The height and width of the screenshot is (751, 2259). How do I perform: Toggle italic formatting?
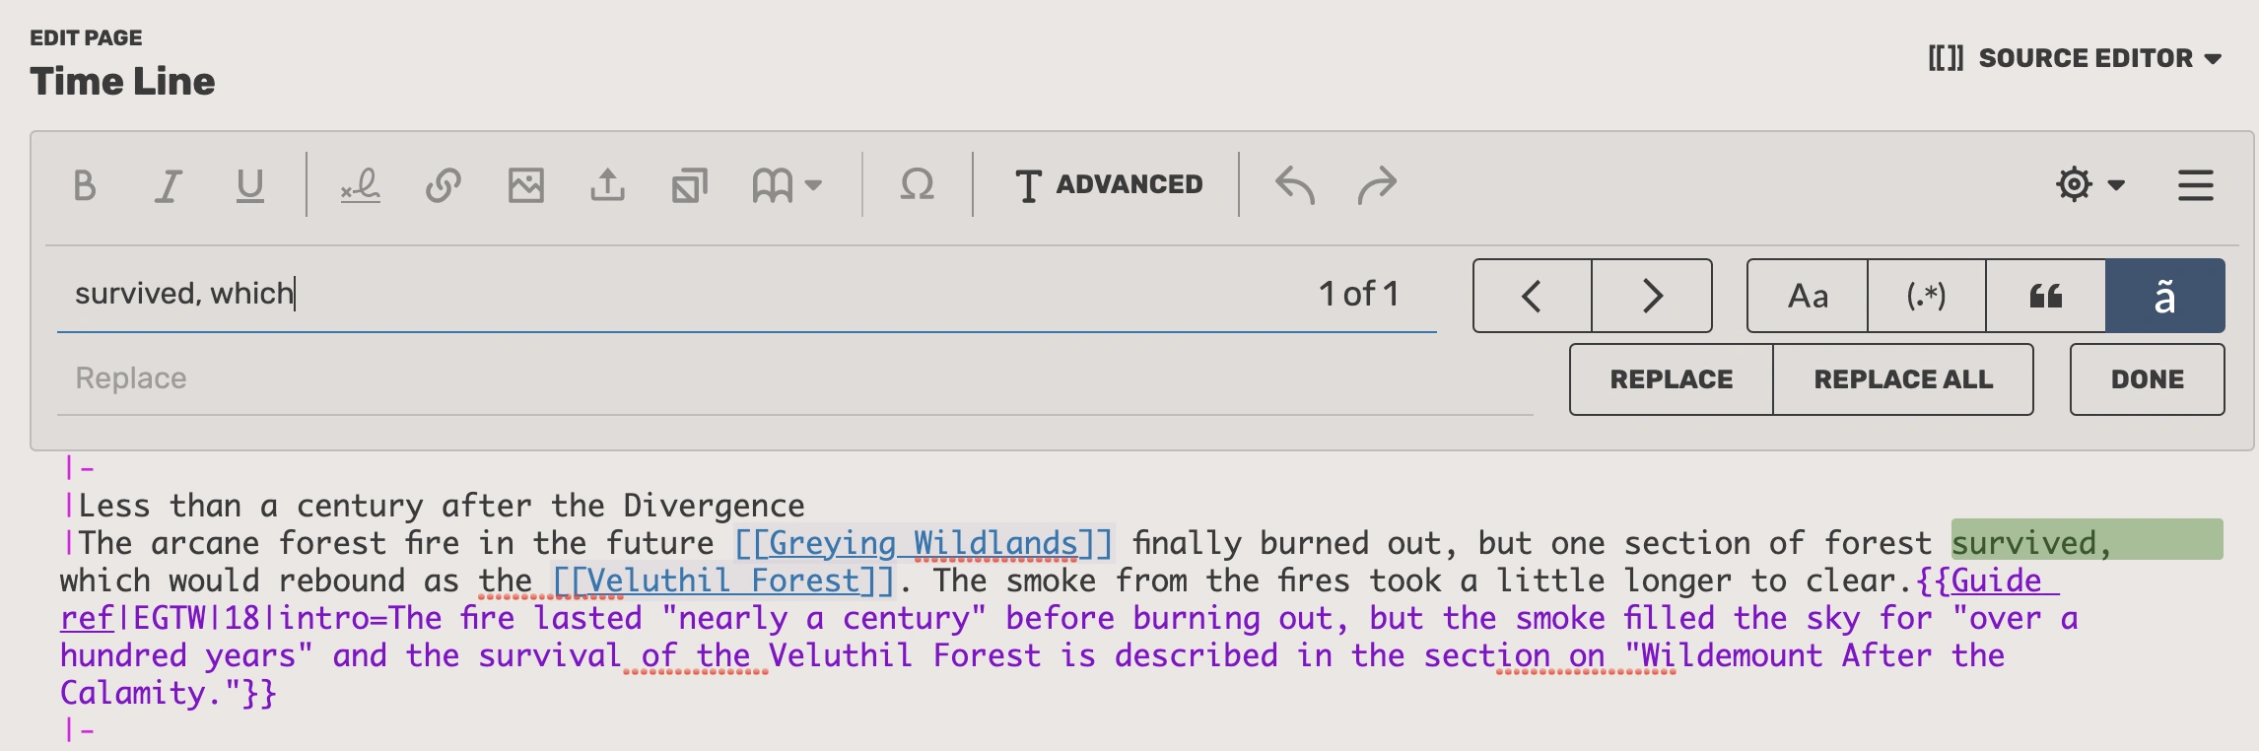tap(168, 184)
